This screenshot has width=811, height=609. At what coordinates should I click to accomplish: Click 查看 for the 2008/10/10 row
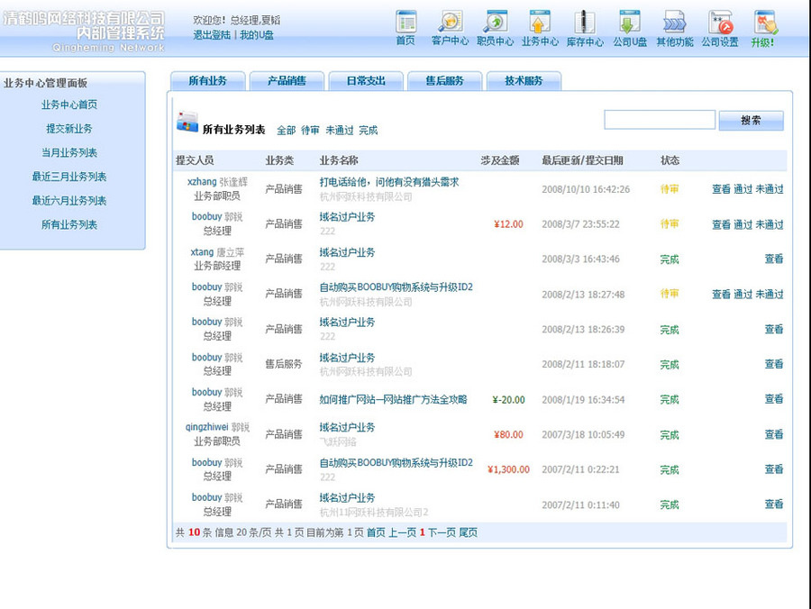point(721,189)
